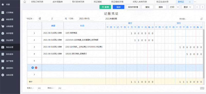Close the 录凭证 tab
206x94 pixels.
point(190,2)
